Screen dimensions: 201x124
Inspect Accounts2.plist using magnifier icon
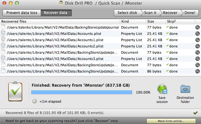[198, 46]
